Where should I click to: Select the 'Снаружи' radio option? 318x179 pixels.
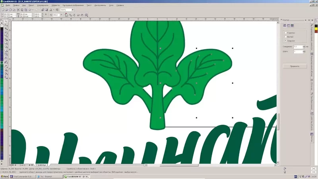coord(285,41)
